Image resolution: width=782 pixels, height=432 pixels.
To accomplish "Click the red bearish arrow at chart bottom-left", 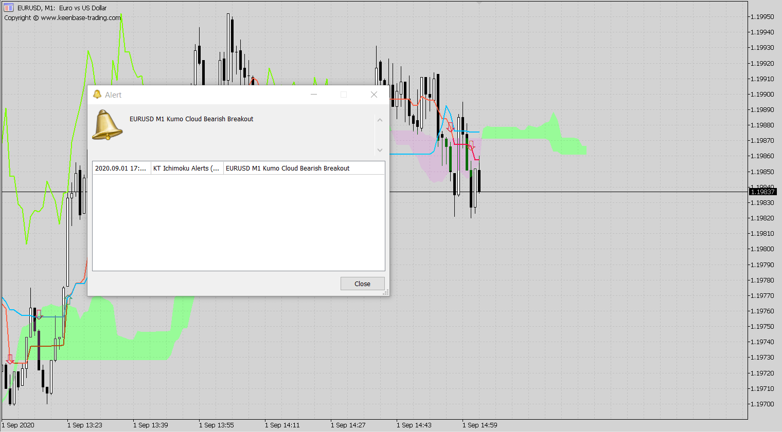I will [x=10, y=359].
